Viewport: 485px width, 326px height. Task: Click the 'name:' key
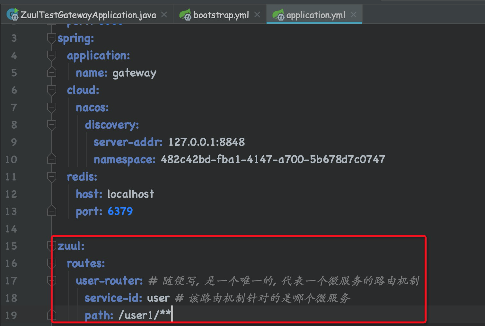click(x=92, y=73)
